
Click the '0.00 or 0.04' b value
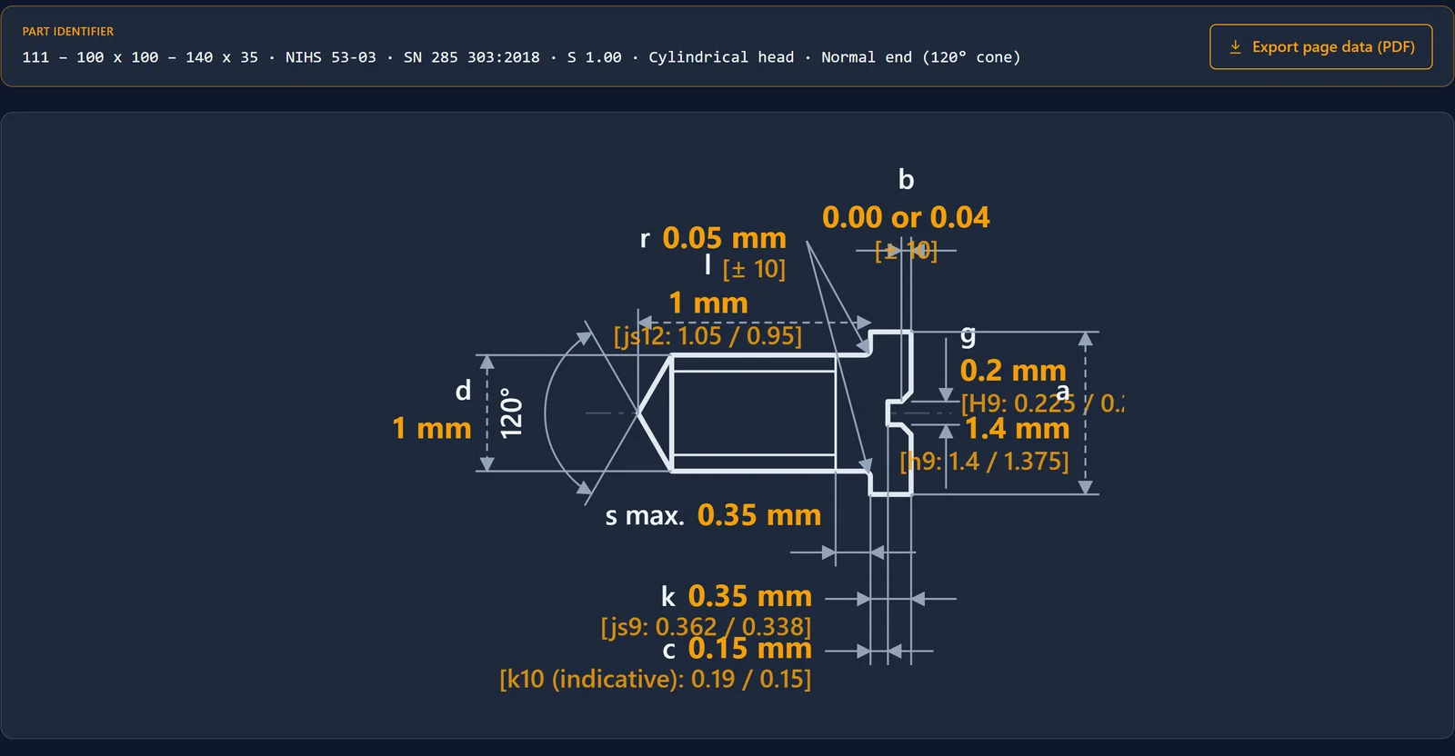coord(906,217)
